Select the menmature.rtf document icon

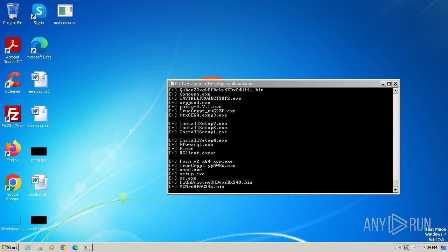[x=39, y=117]
